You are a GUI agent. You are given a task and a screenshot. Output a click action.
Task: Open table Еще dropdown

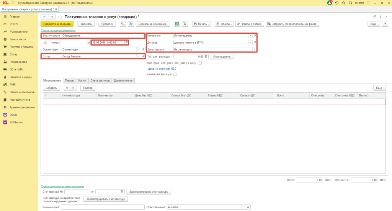click(380, 88)
